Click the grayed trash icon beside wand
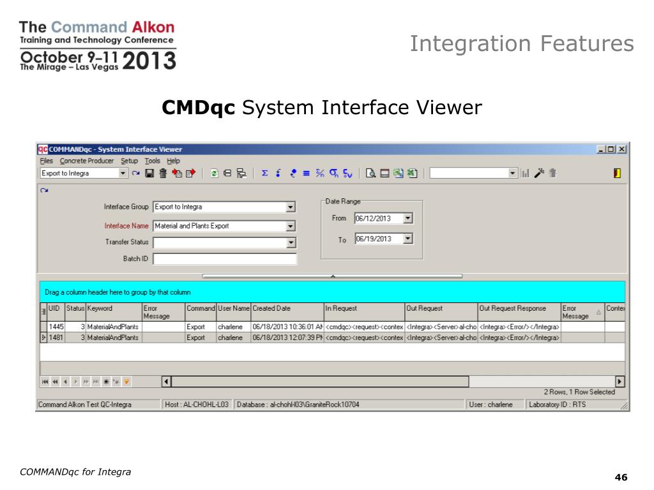The width and height of the screenshot is (654, 490). pyautogui.click(x=553, y=174)
